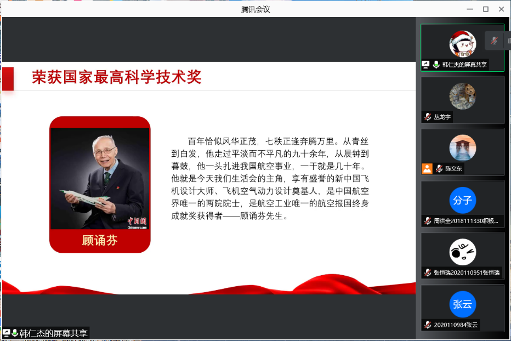Click the muted microphone icon beside 周洪全2018111330
511x341 pixels.
coord(427,221)
